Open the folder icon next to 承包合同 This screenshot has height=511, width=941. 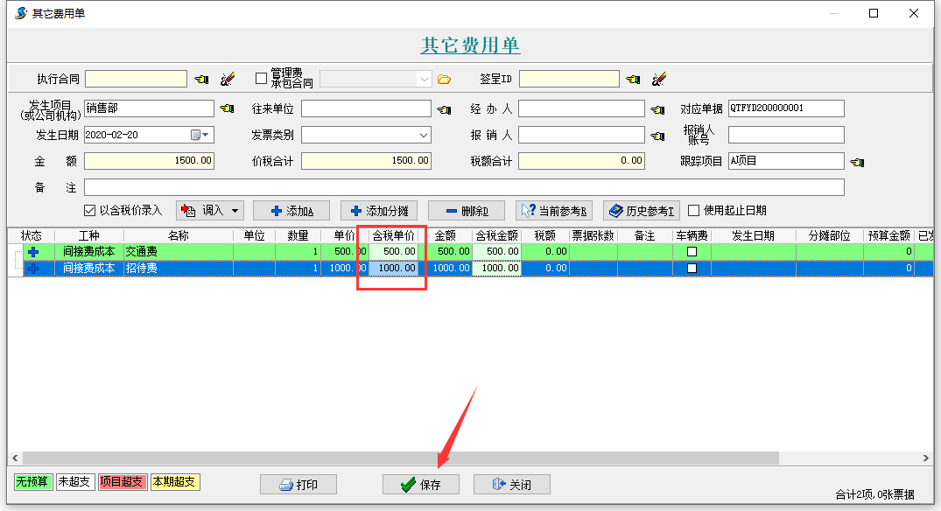(x=444, y=79)
